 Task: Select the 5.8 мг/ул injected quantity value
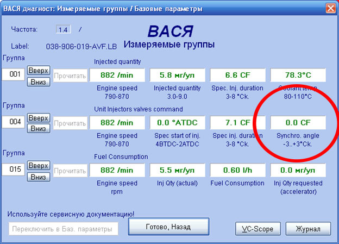[x=177, y=75]
